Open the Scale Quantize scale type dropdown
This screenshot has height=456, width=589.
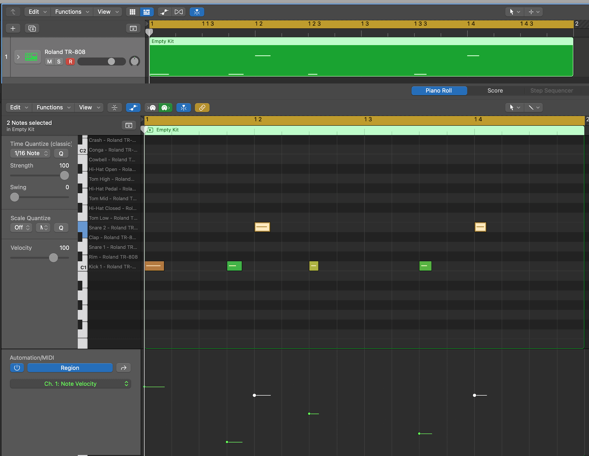[43, 228]
